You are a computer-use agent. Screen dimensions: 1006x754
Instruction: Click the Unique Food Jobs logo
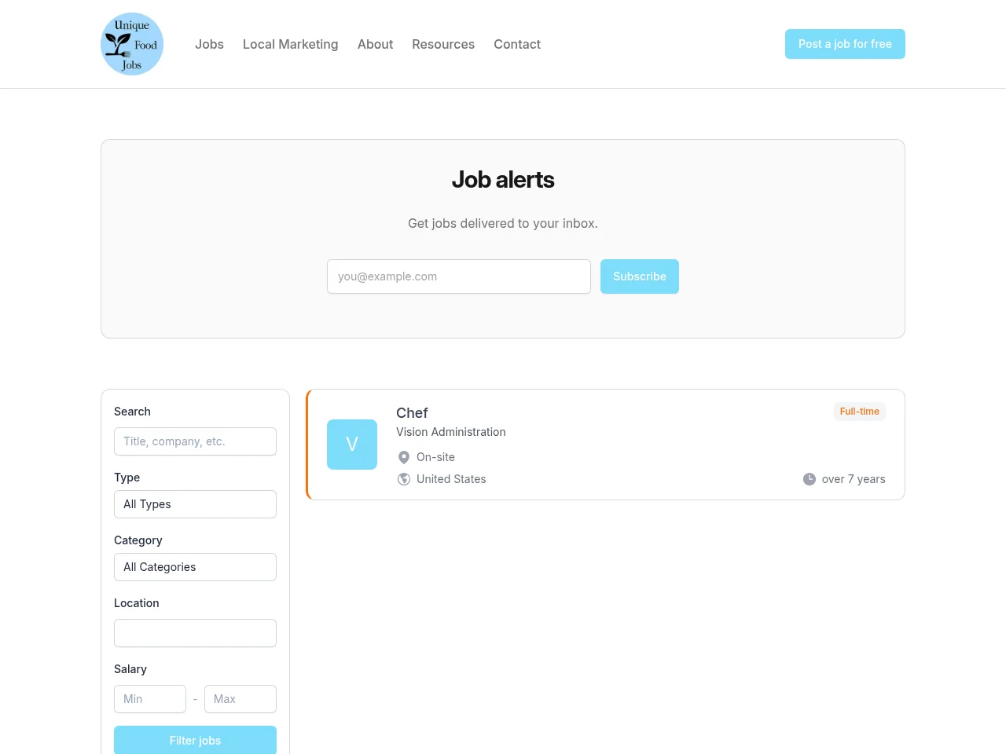tap(132, 44)
